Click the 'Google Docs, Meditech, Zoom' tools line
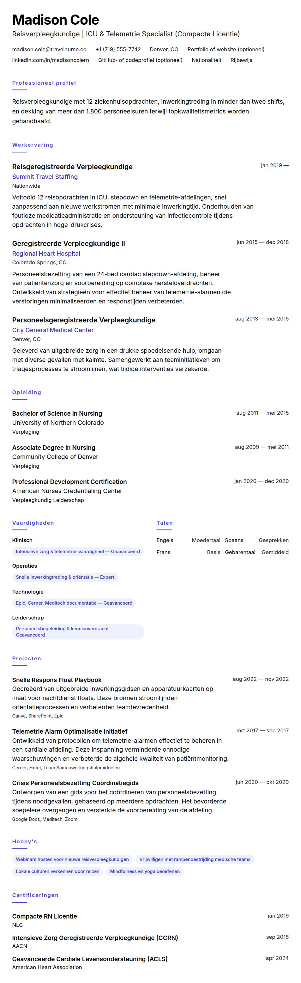Image resolution: width=301 pixels, height=983 pixels. [45, 819]
